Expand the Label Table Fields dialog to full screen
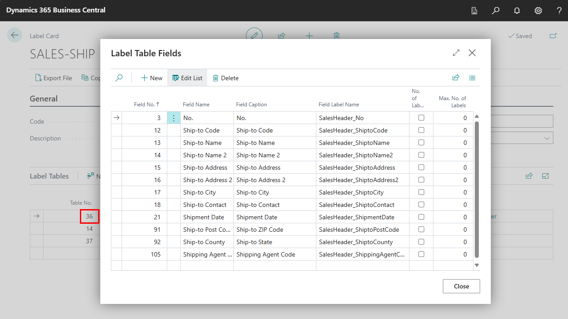Screen dimensions: 568x319 456,53
